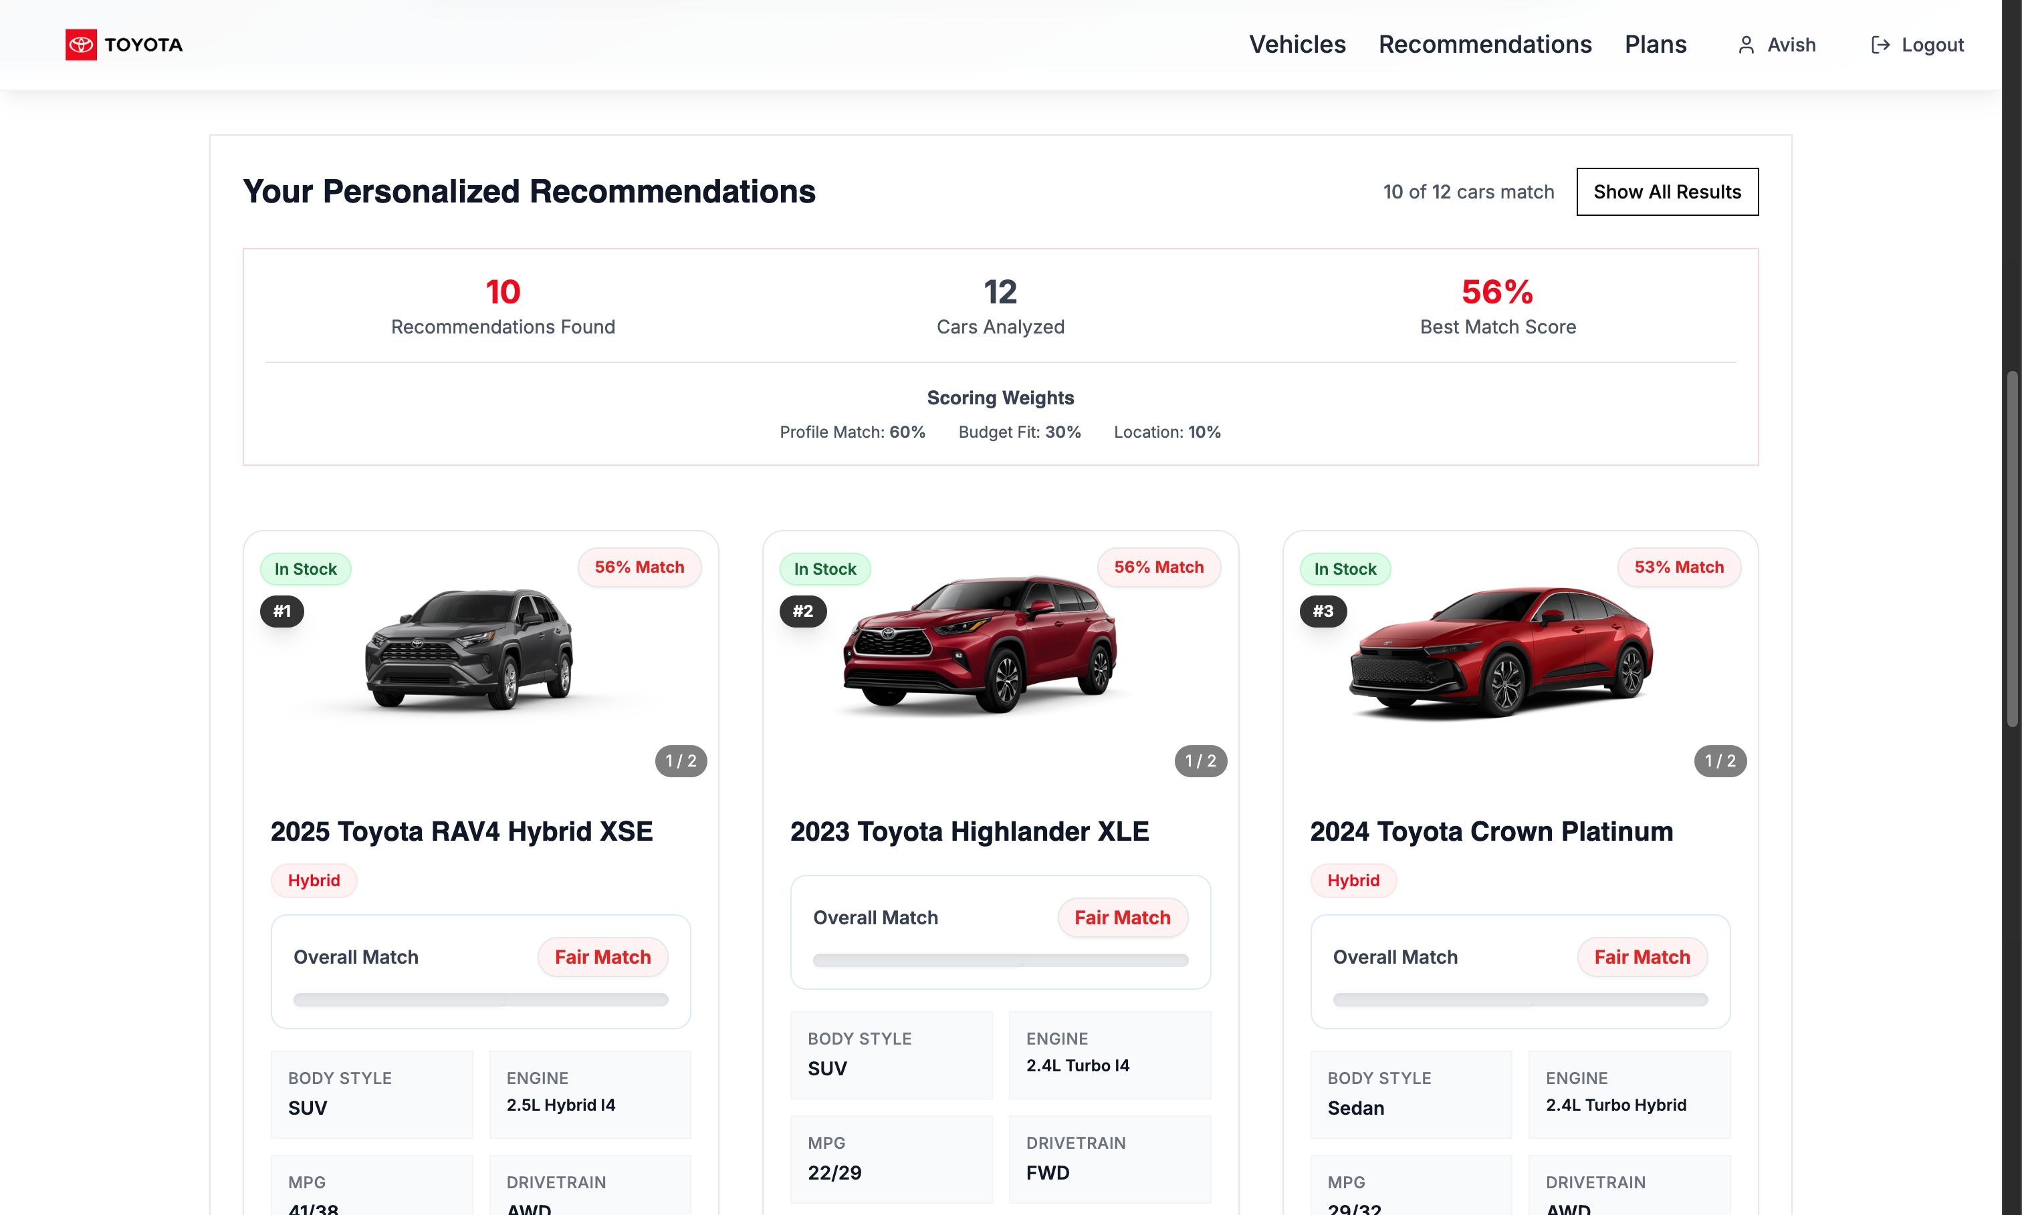
Task: Click the #2 rank badge on Highlander
Action: point(802,611)
